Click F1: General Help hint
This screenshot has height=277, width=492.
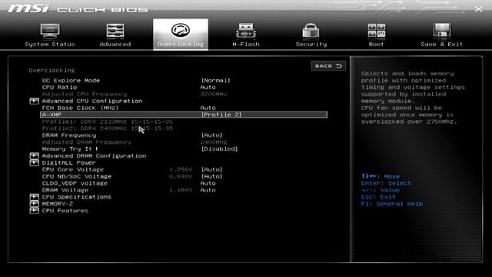(392, 204)
